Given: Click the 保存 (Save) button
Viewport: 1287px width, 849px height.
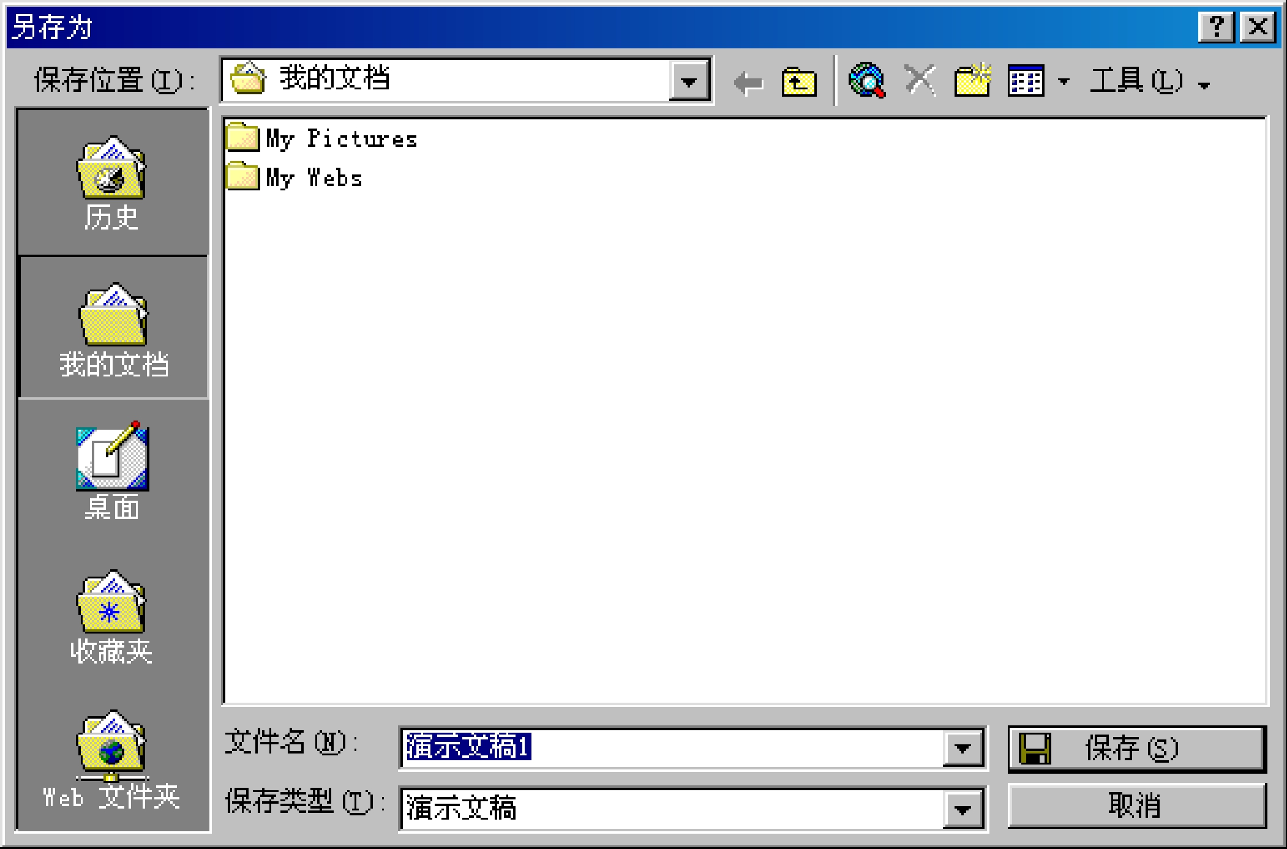Looking at the screenshot, I should (1136, 748).
